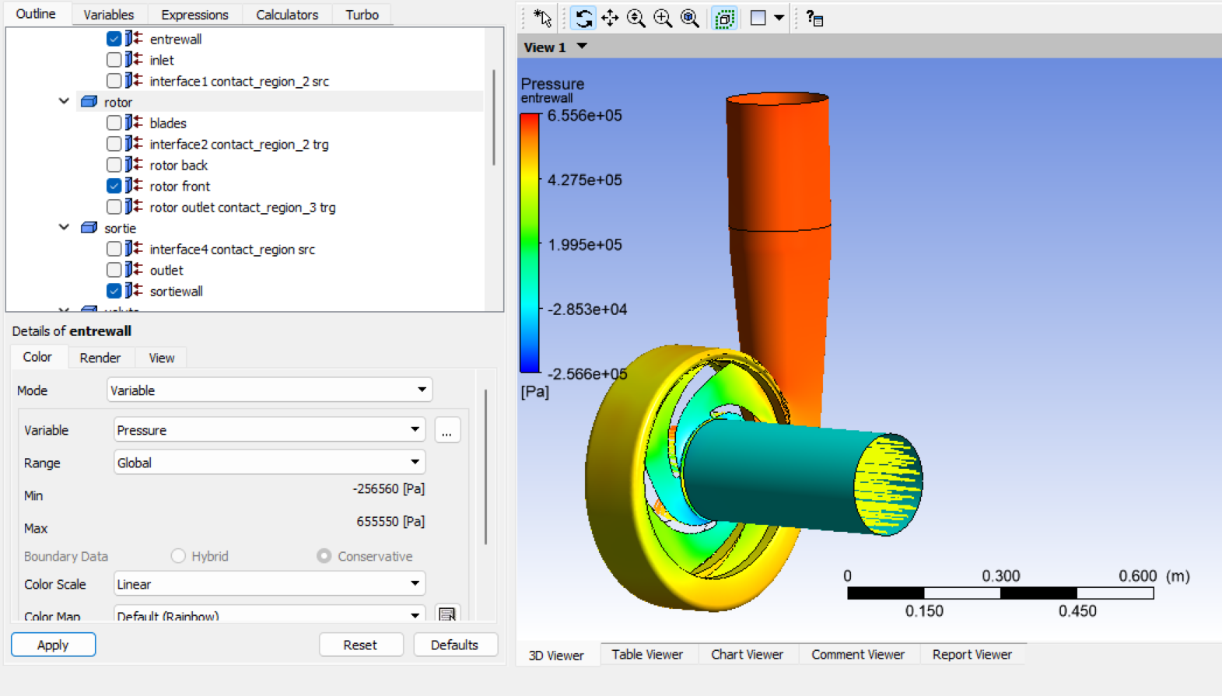Show the rotor back surface checkbox
Screen dimensions: 1222x696
click(114, 164)
